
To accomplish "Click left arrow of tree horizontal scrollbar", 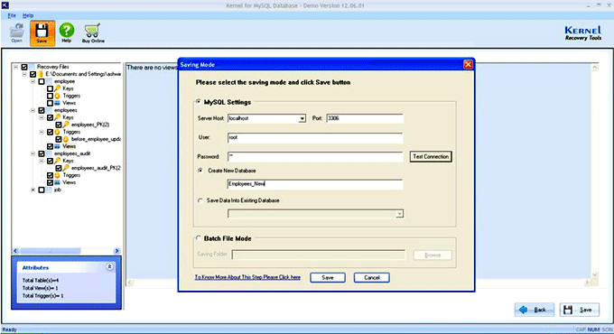I will click(x=15, y=251).
